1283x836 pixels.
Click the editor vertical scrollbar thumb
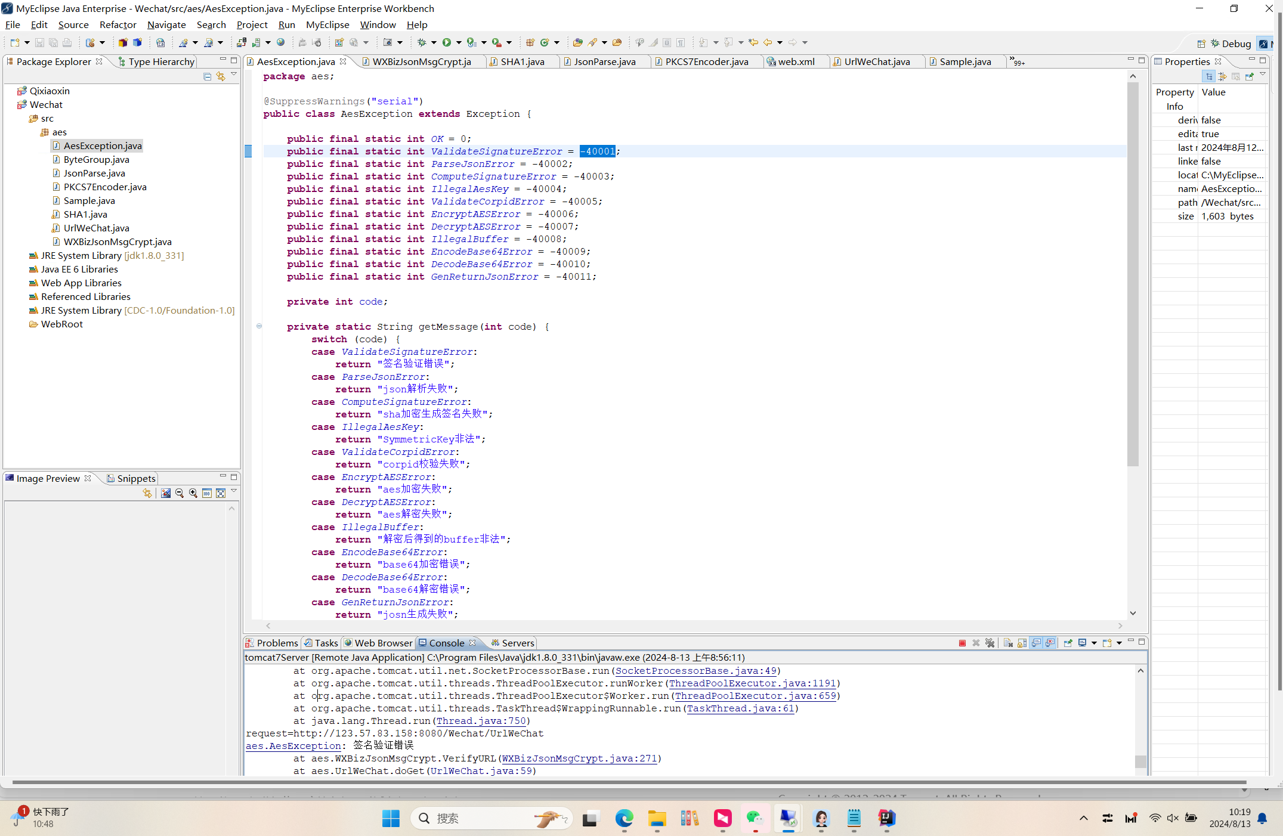(1133, 274)
